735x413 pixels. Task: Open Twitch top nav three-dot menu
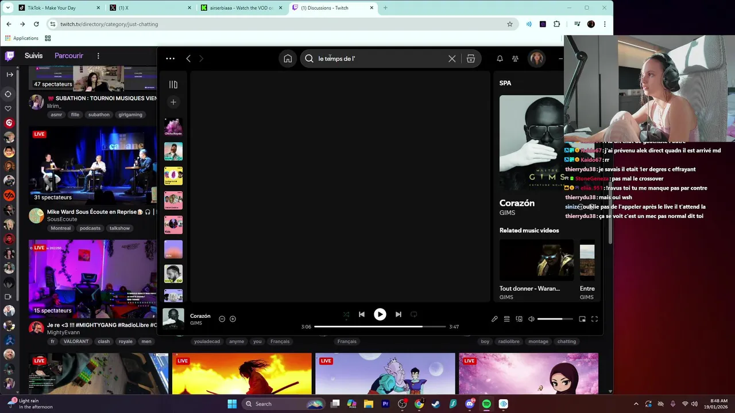pyautogui.click(x=98, y=56)
